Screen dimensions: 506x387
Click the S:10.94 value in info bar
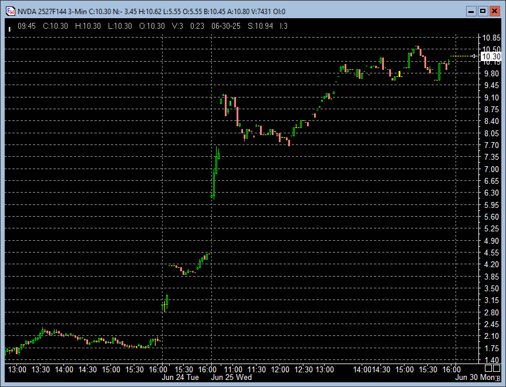(260, 26)
